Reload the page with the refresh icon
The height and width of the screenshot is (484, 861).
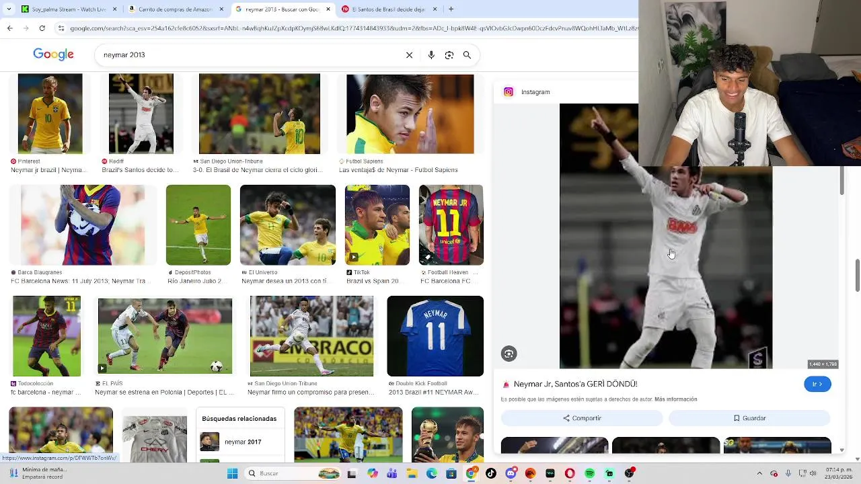(x=42, y=28)
